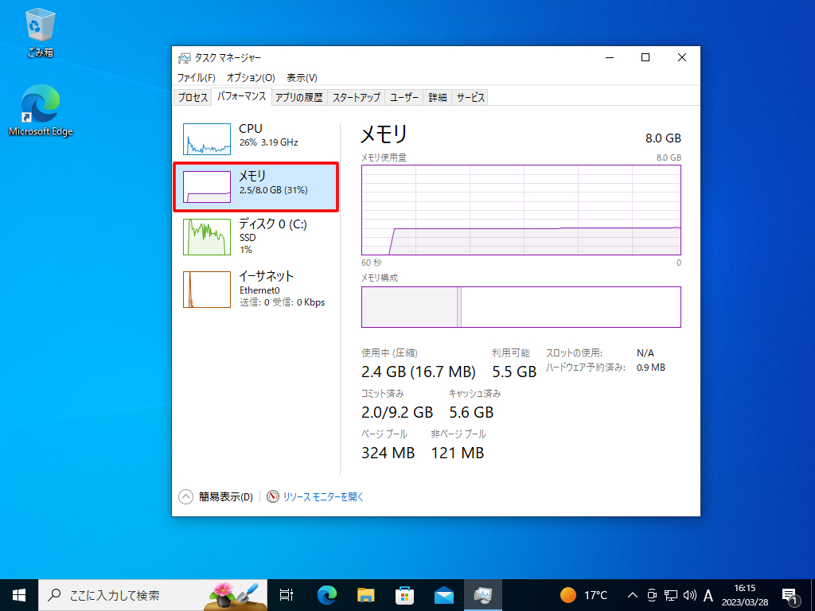
Task: Click the Meet Now tray icon
Action: (652, 595)
